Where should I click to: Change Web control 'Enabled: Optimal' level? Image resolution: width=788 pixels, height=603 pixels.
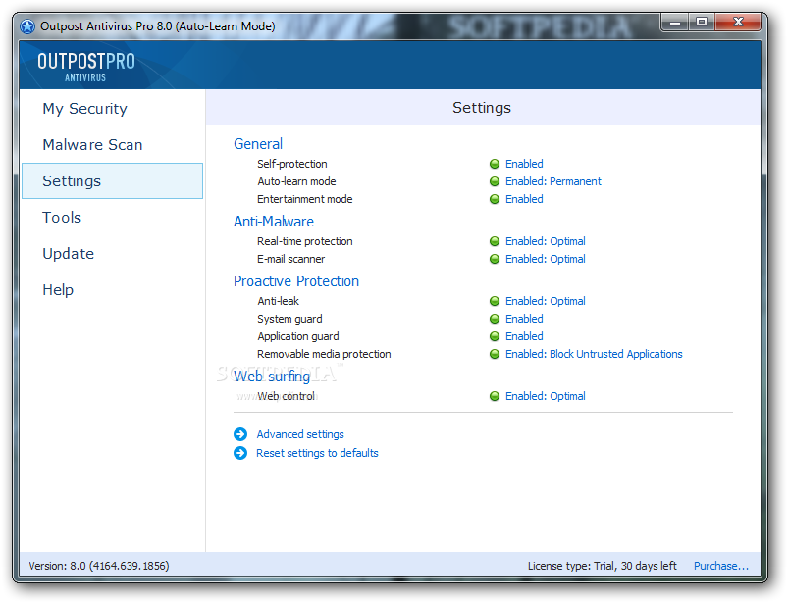[546, 396]
